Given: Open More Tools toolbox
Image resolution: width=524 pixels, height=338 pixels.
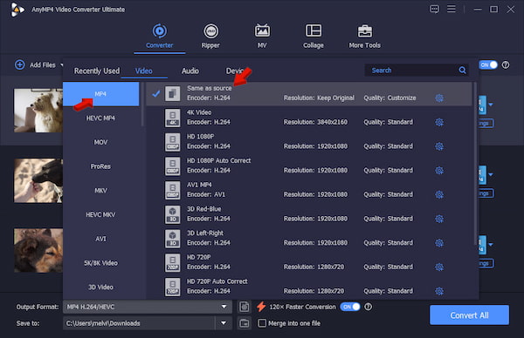Looking at the screenshot, I should click(x=364, y=36).
